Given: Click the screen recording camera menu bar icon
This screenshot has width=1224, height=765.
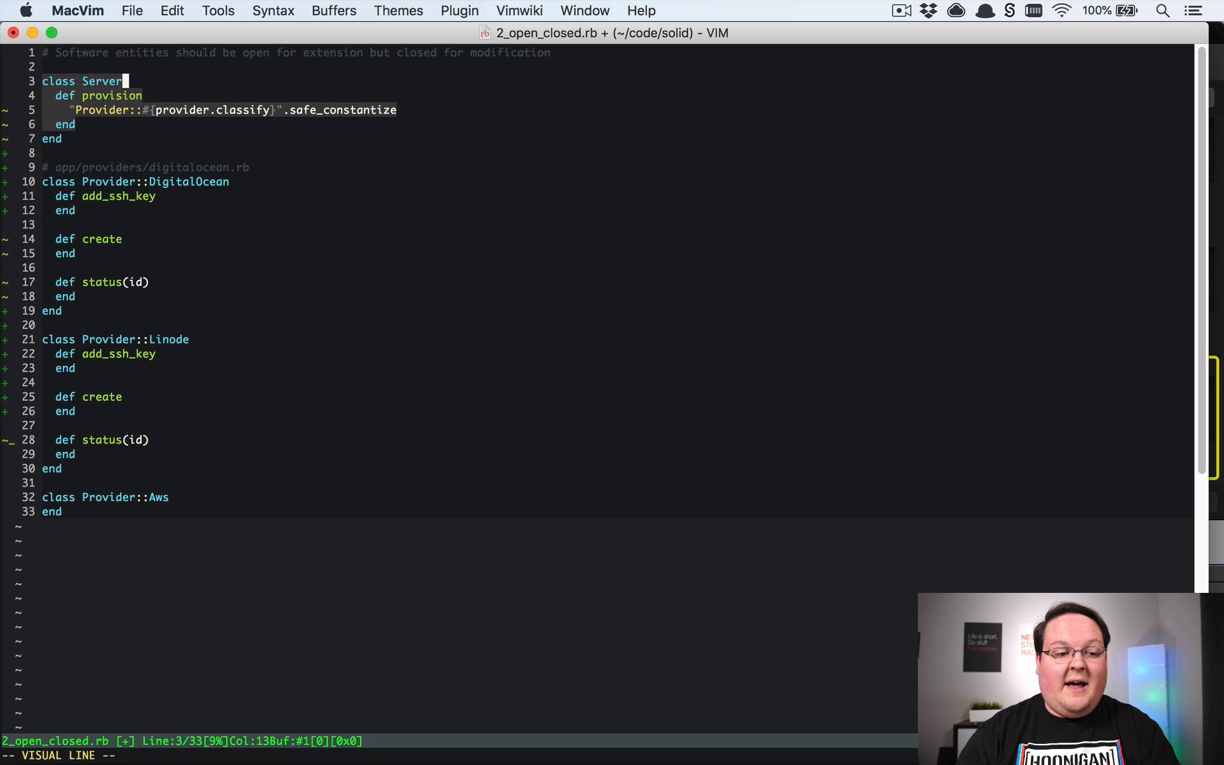Looking at the screenshot, I should pyautogui.click(x=901, y=10).
